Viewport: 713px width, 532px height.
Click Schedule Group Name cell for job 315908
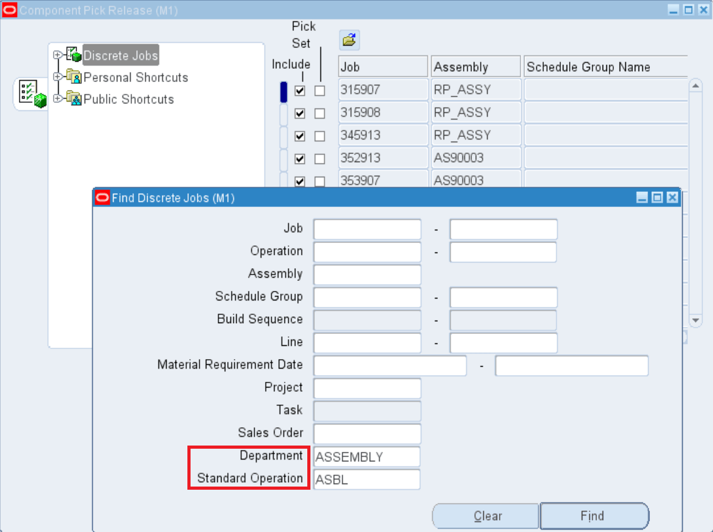click(606, 112)
